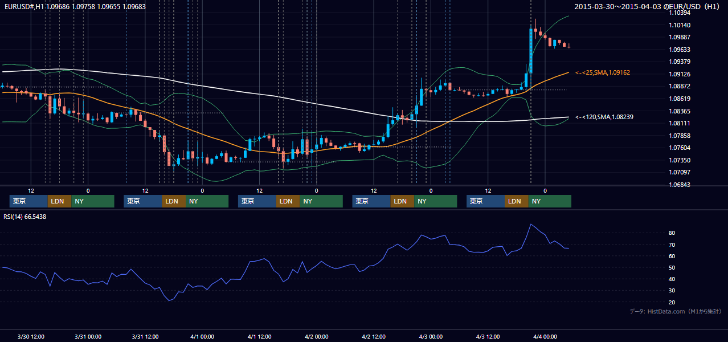The image size is (728, 342).
Task: Click the 4/1 00:00 date label
Action: [202, 336]
